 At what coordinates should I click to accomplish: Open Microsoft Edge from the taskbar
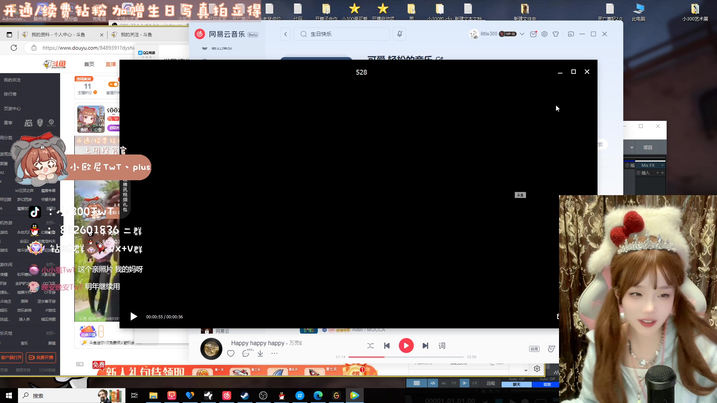pyautogui.click(x=318, y=396)
